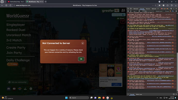Open a new browser tab

click(x=46, y=2)
